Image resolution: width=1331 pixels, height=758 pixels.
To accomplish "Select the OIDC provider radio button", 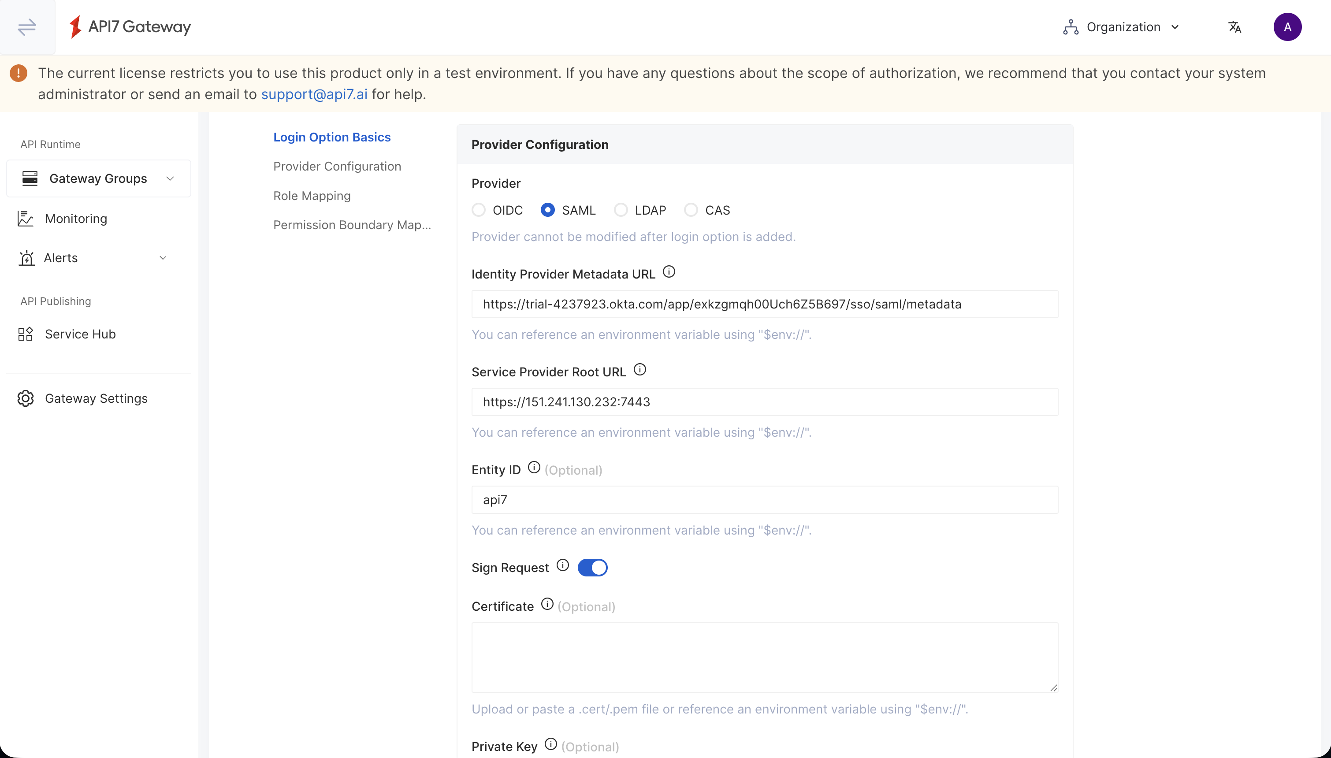I will (x=478, y=209).
